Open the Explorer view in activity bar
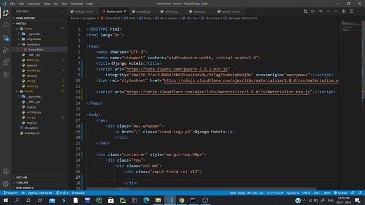 (6, 13)
